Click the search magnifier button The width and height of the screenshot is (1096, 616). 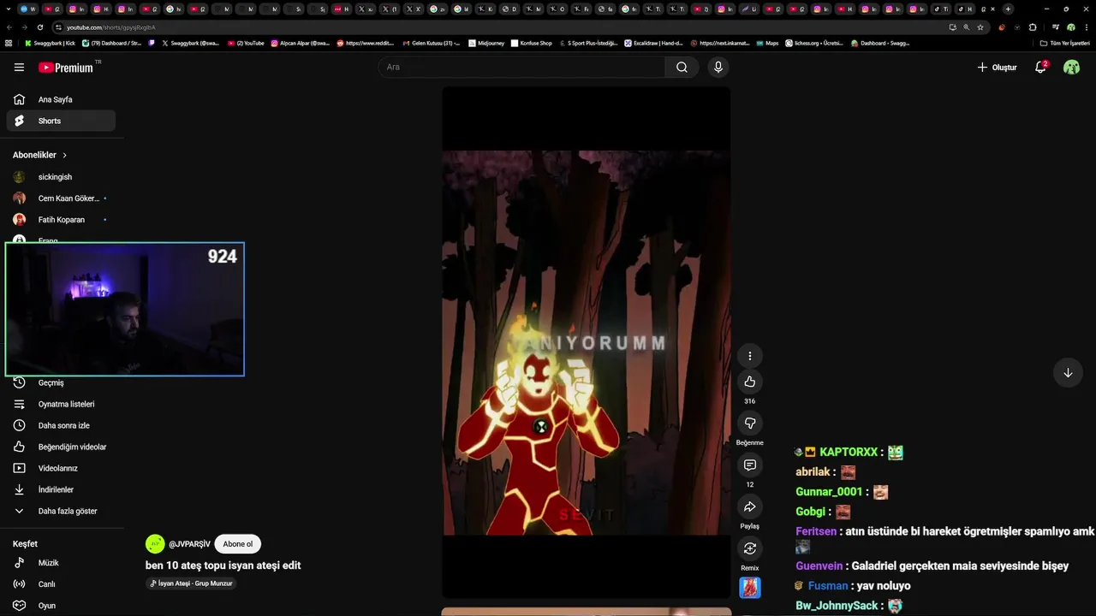tap(682, 68)
